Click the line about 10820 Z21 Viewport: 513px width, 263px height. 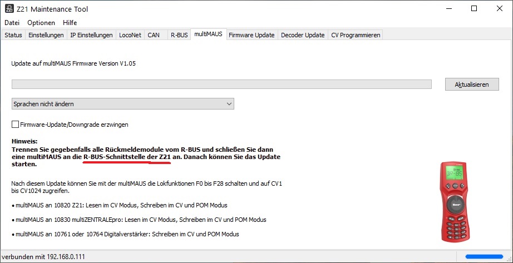click(x=120, y=205)
